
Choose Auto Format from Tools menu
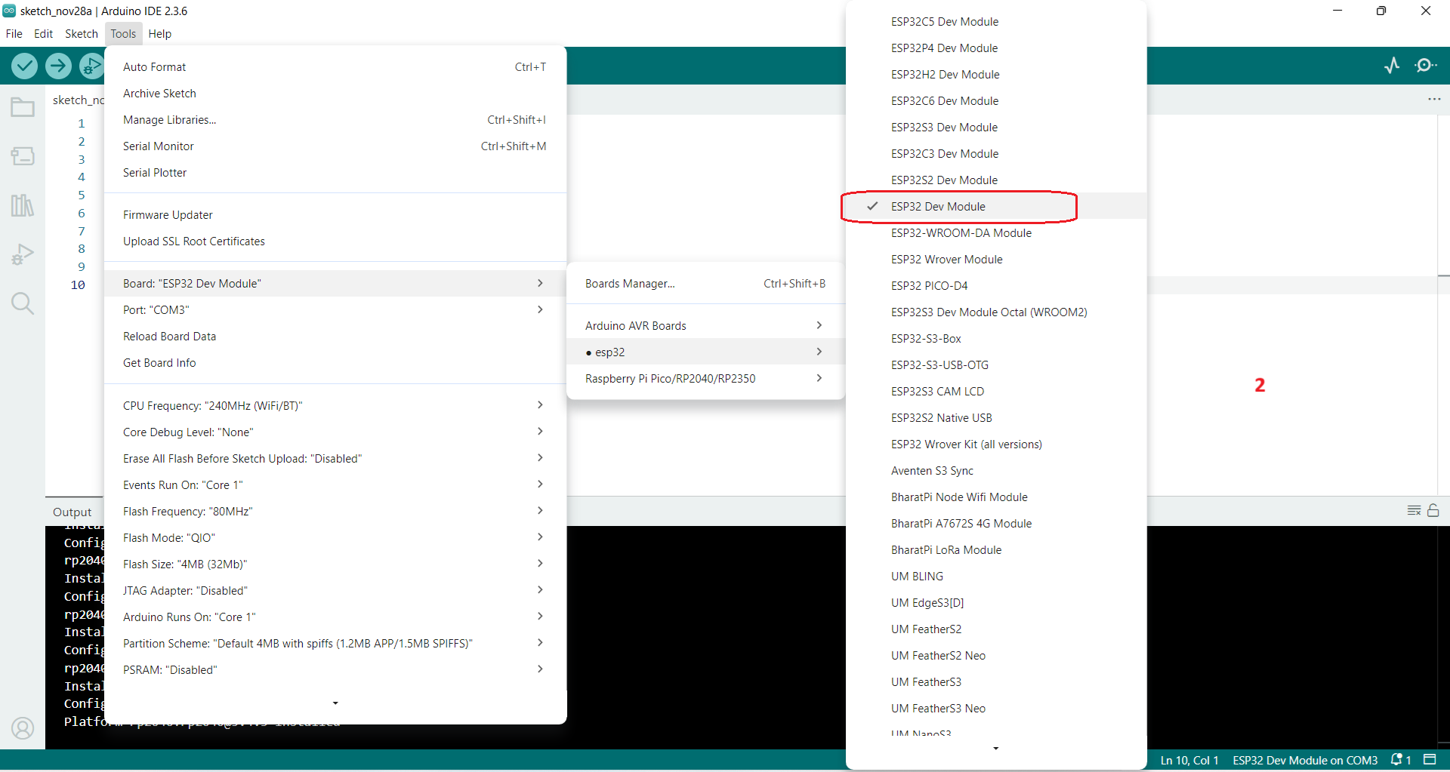tap(335, 66)
